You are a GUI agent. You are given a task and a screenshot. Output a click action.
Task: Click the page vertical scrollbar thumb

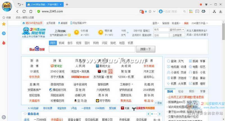pos(223,32)
